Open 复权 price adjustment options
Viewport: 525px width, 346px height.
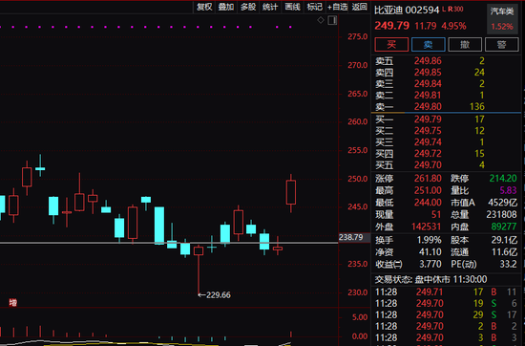(x=204, y=7)
